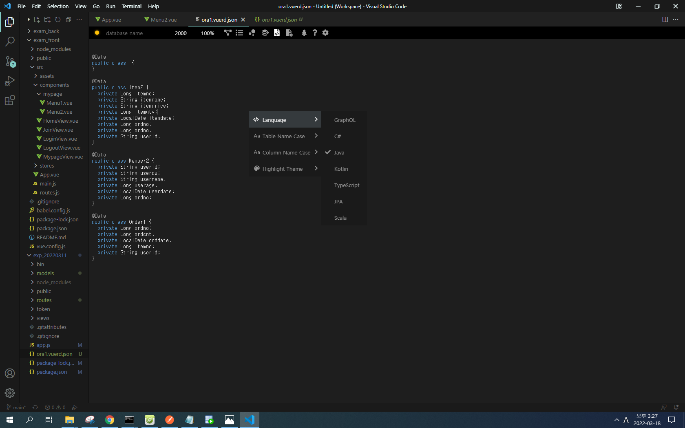
Task: Click the visualization dots icon in ERD toolbar
Action: [x=252, y=33]
